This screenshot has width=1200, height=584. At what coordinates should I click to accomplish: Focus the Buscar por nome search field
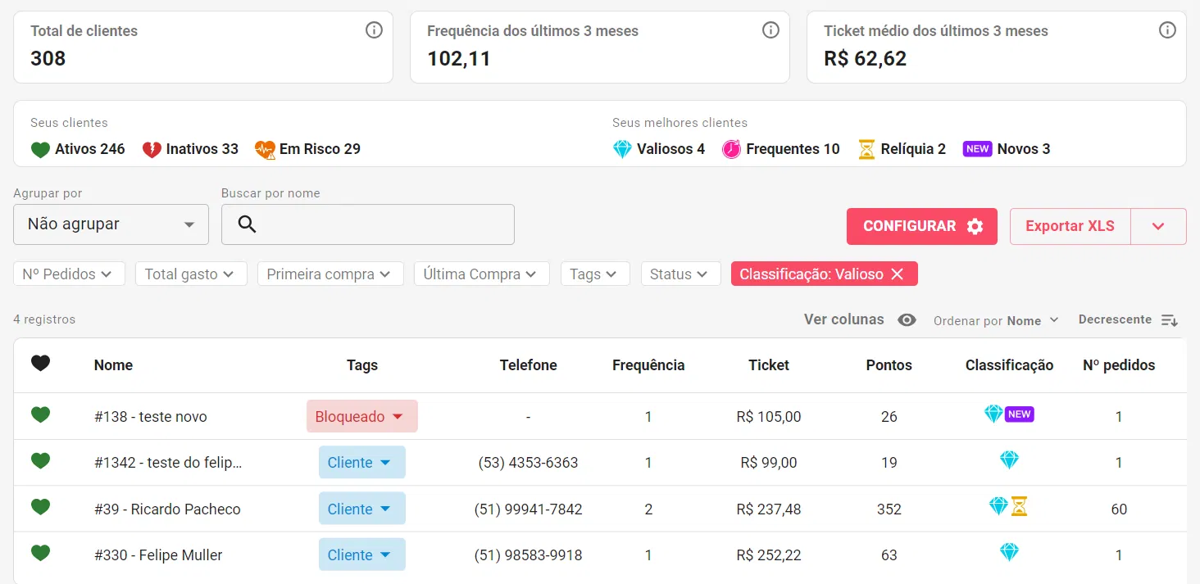click(x=368, y=224)
